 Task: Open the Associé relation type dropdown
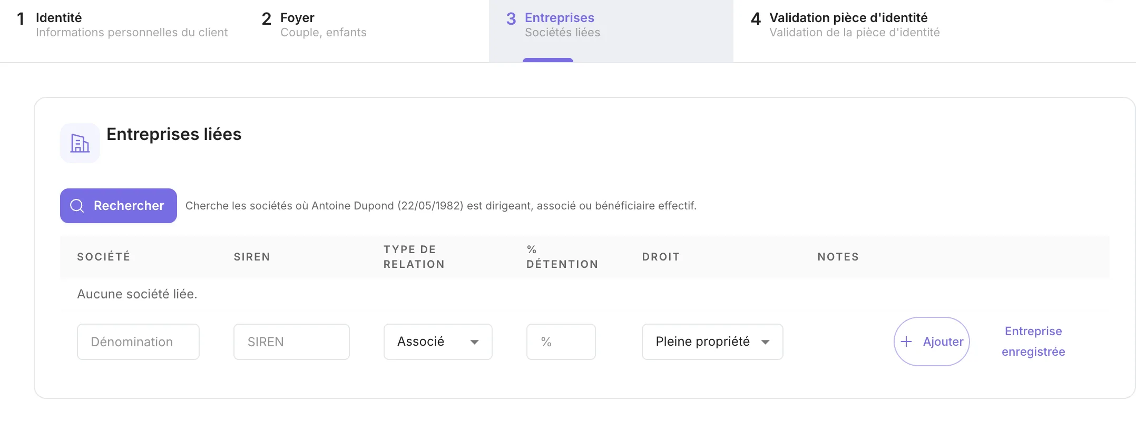[x=438, y=342]
